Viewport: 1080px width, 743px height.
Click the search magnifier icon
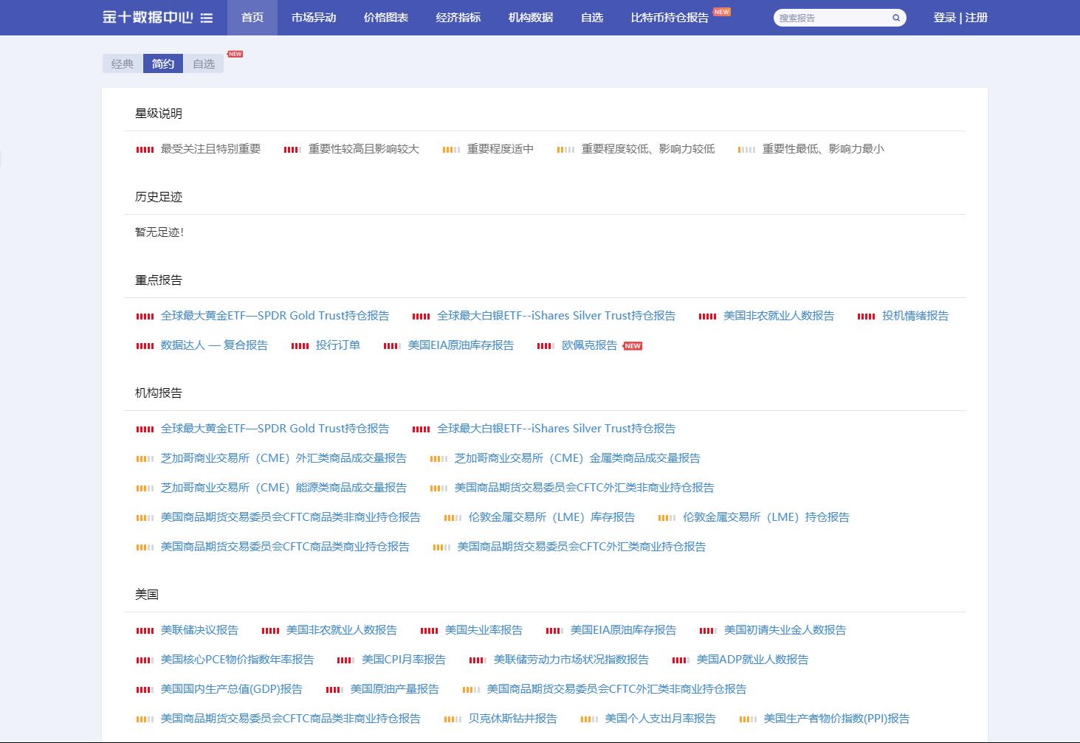[x=896, y=18]
